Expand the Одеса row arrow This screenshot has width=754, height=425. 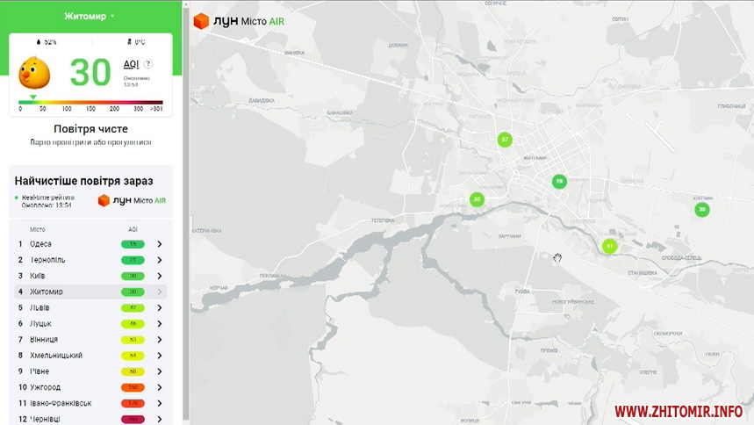tap(160, 244)
